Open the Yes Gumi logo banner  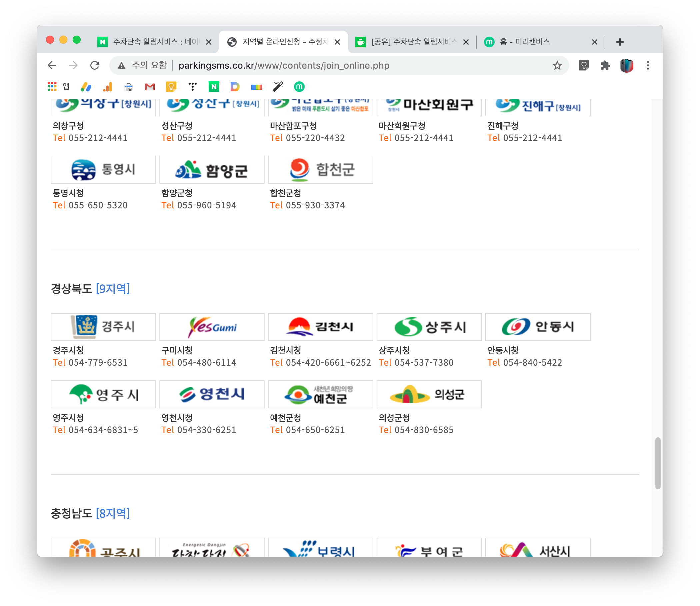point(212,326)
